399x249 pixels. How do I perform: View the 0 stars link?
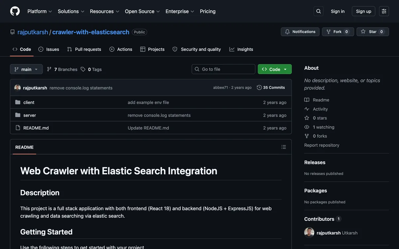pyautogui.click(x=316, y=118)
